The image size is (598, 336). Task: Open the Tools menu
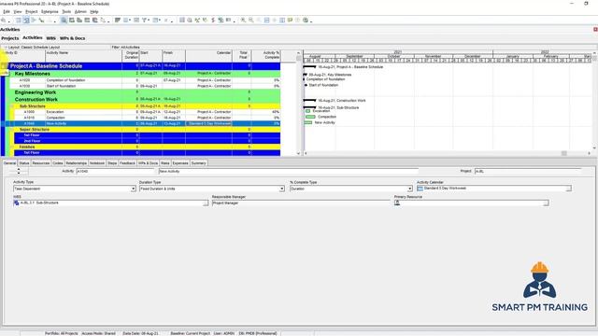point(66,12)
